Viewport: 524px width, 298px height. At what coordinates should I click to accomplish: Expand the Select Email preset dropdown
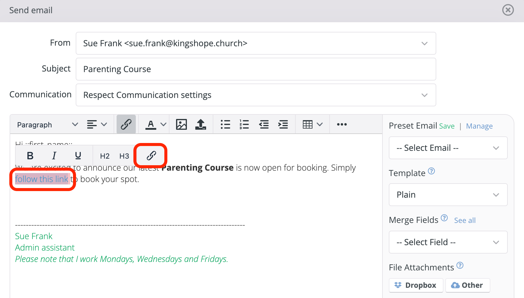click(448, 148)
